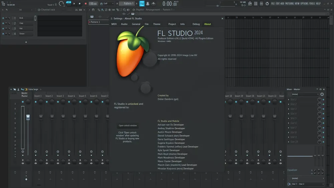The height and width of the screenshot is (188, 334).
Task: Open Channel rack graph editor icon
Action: [76, 10]
